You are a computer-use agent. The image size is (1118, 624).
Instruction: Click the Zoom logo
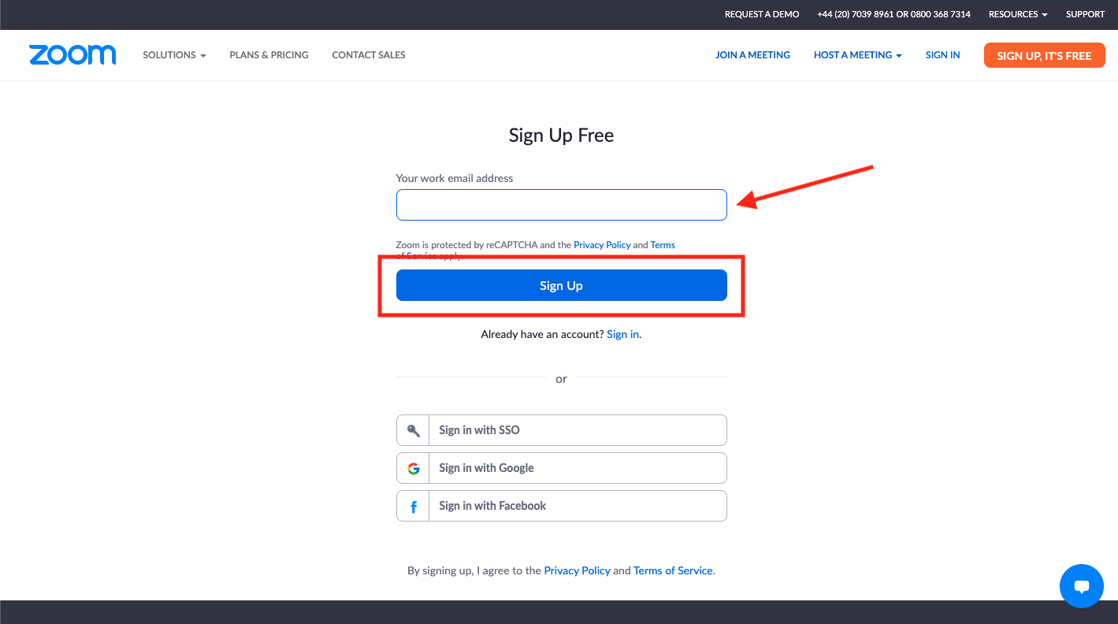(72, 55)
